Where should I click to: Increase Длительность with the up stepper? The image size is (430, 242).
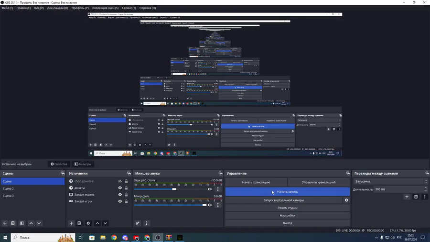pos(426,188)
